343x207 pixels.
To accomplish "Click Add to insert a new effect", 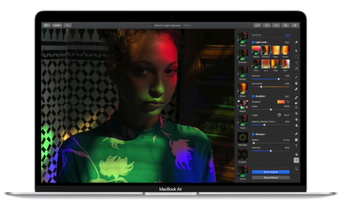I will 287,35.
